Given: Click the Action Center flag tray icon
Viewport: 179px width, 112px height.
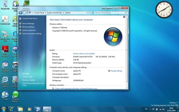Looking at the screenshot, I should tap(153, 109).
